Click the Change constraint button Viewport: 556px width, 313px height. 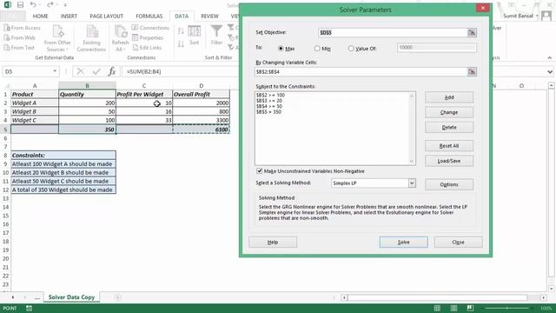[x=449, y=112]
